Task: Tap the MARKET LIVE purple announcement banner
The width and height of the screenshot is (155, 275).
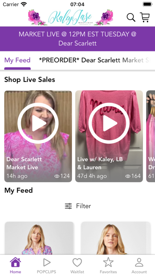Action: pos(77,39)
